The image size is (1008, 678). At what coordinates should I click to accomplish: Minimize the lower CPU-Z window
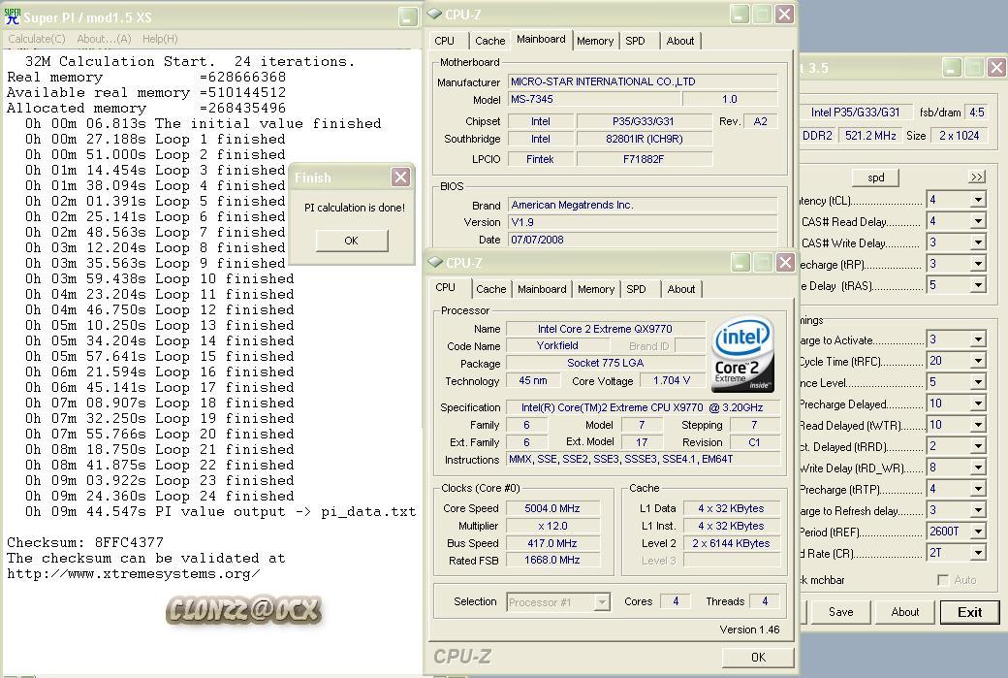coord(740,263)
